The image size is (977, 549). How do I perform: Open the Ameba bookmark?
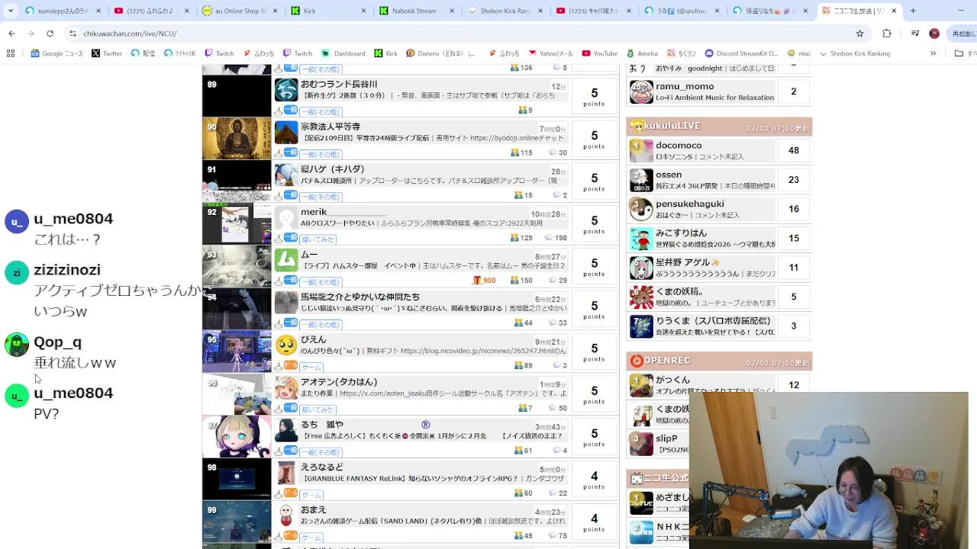coord(642,53)
